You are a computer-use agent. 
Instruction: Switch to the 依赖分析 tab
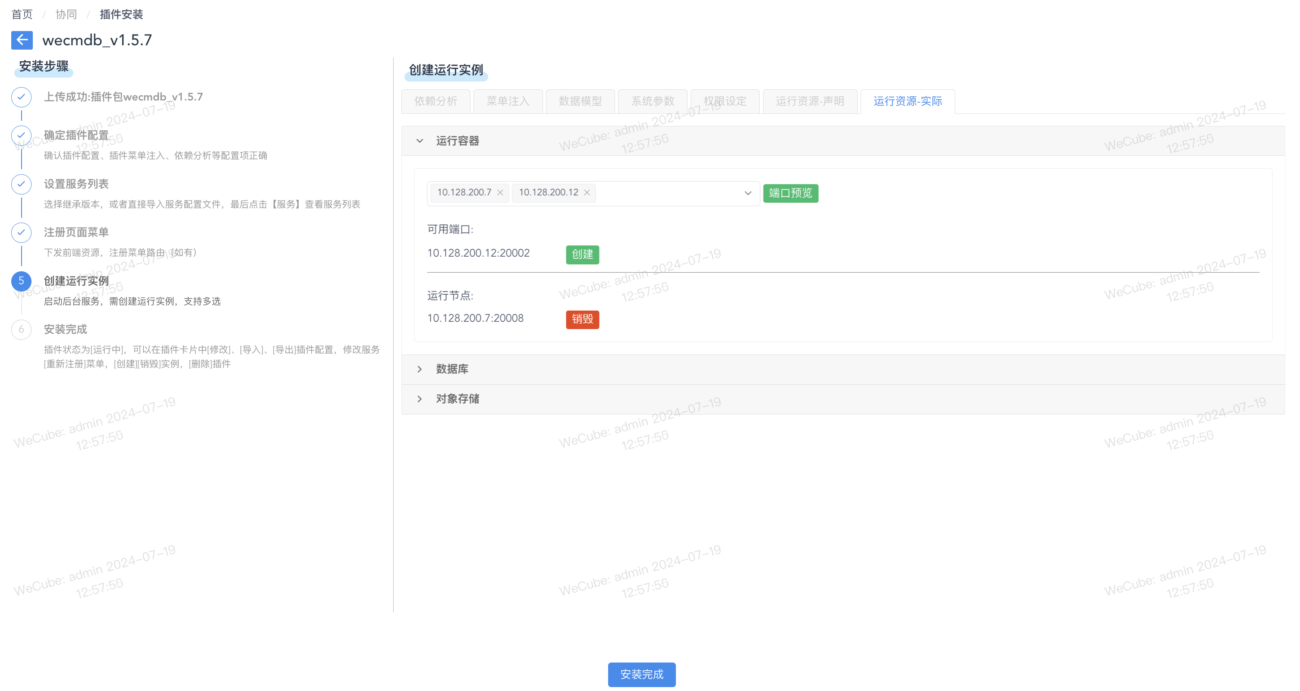click(435, 101)
